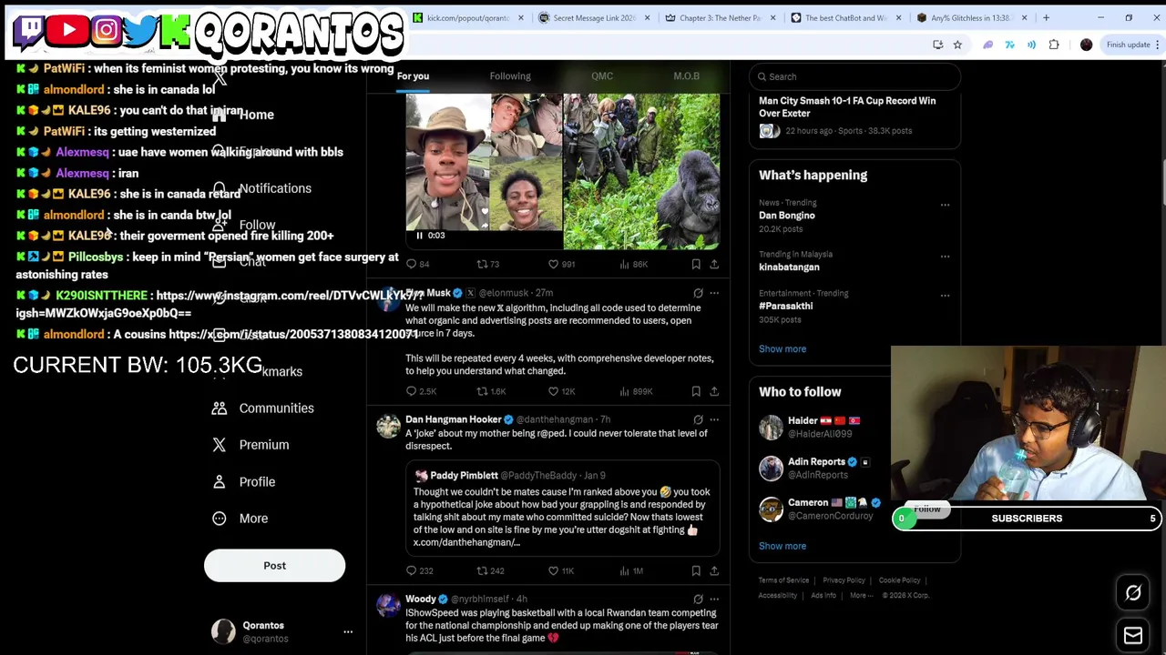Repost the Elon Musk post (1.6K)
1166x655 pixels.
491,391
